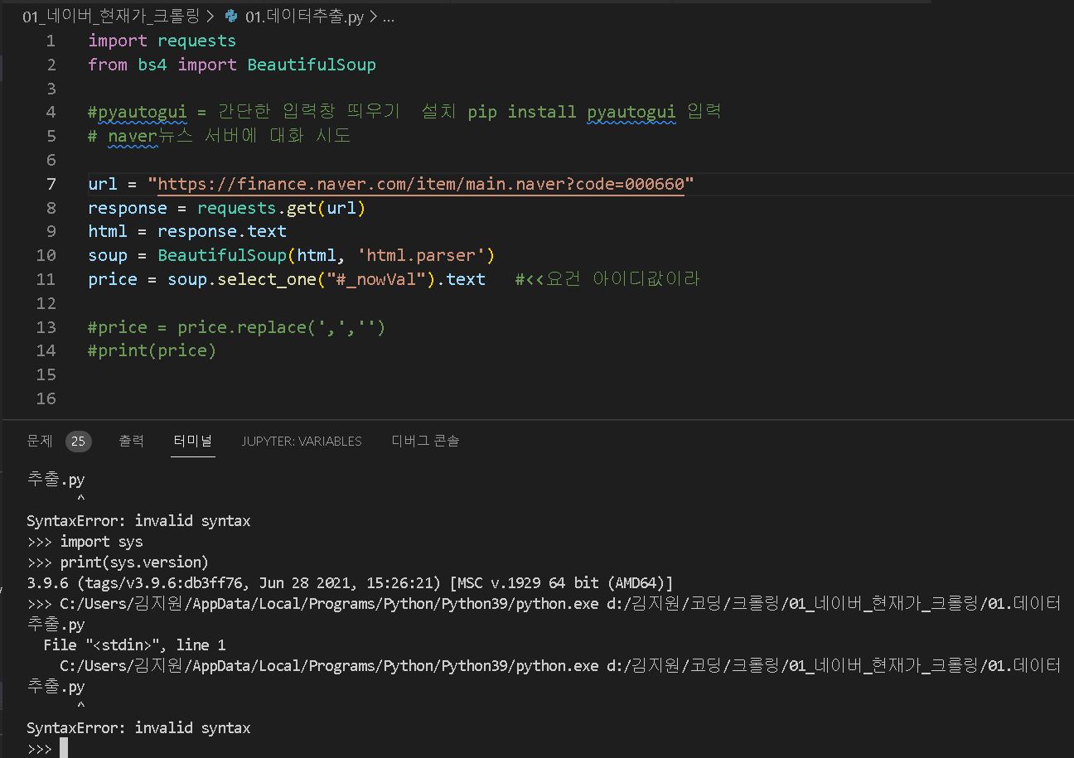
Task: Click the '#<<요건 아이디값이라' comment
Action: (x=607, y=279)
